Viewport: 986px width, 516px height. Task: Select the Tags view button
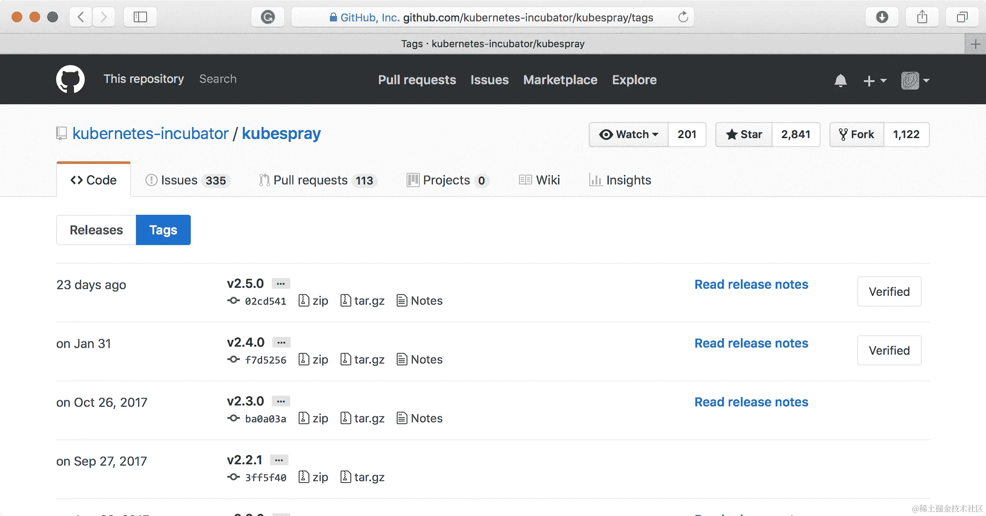(x=163, y=230)
